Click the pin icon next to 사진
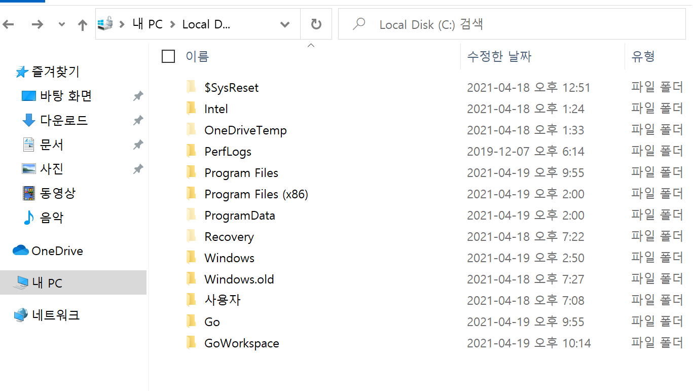Viewport: 693px width, 391px height. [138, 169]
